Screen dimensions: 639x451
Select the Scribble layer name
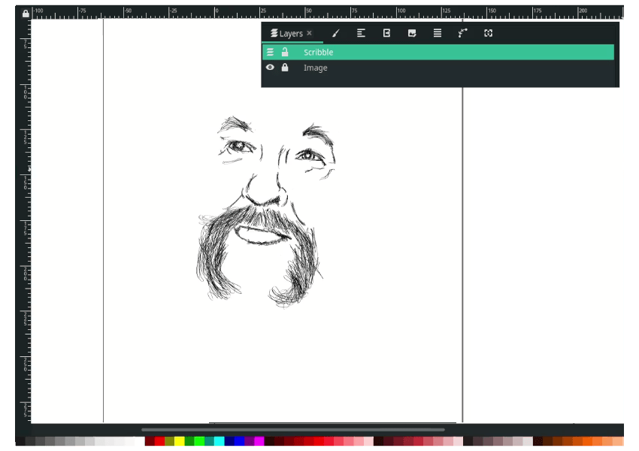pyautogui.click(x=318, y=53)
